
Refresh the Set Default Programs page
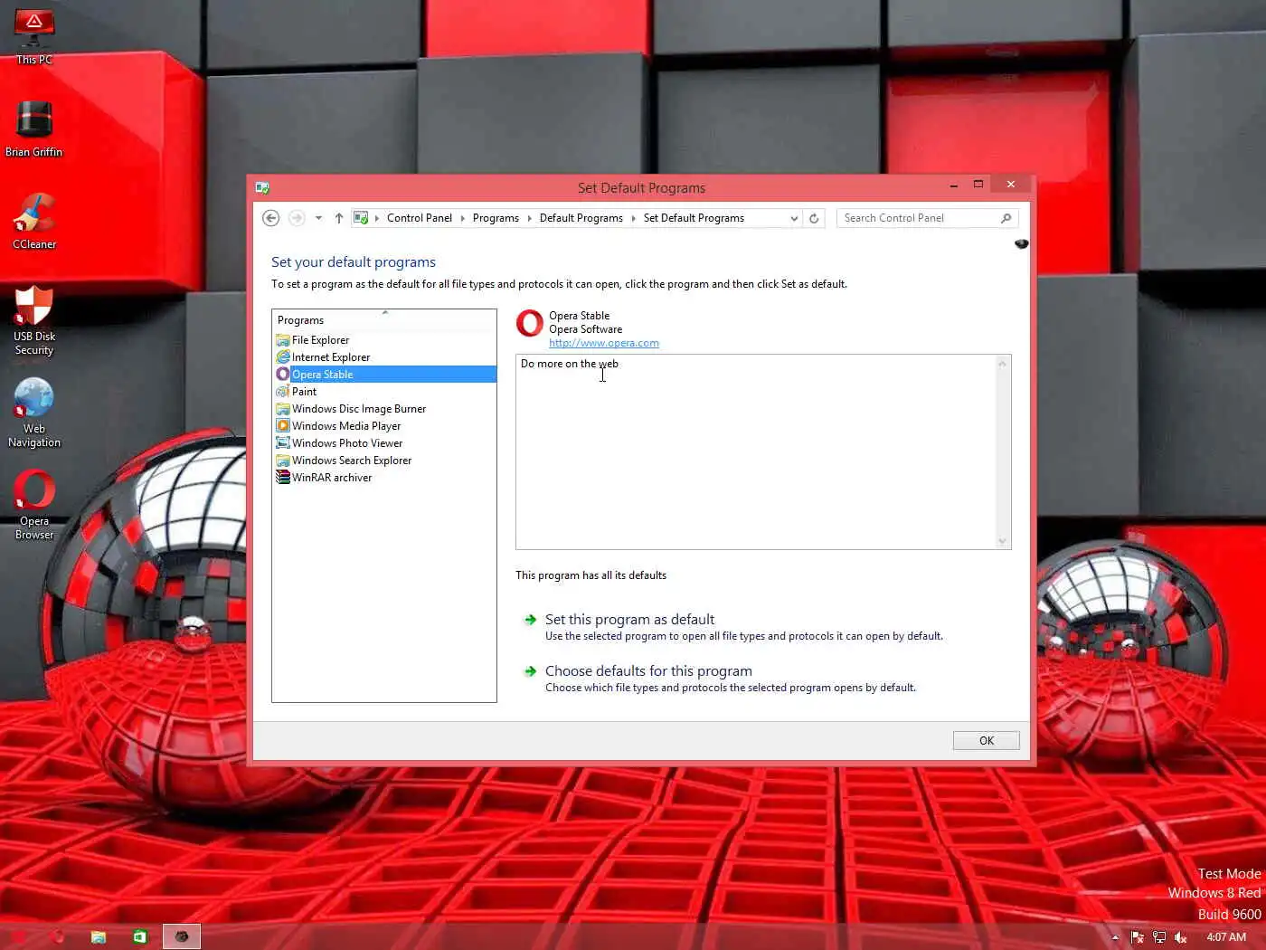[x=814, y=218]
